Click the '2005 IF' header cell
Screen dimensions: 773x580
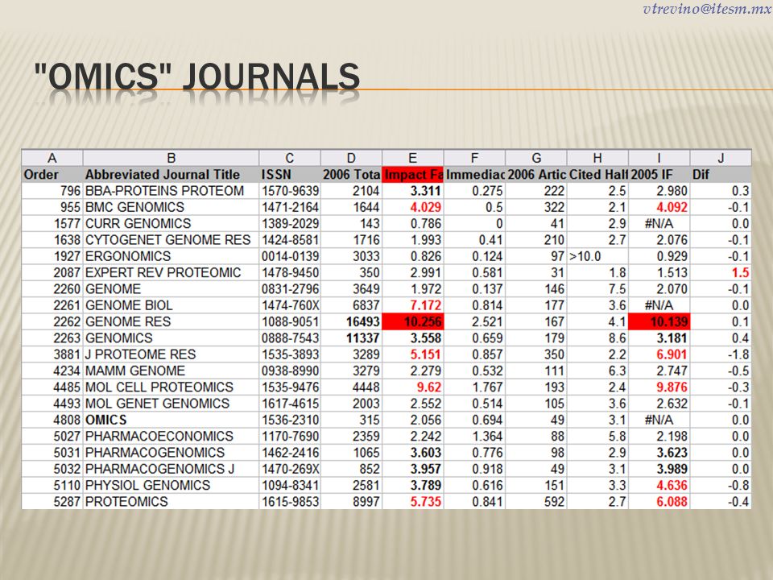click(659, 175)
